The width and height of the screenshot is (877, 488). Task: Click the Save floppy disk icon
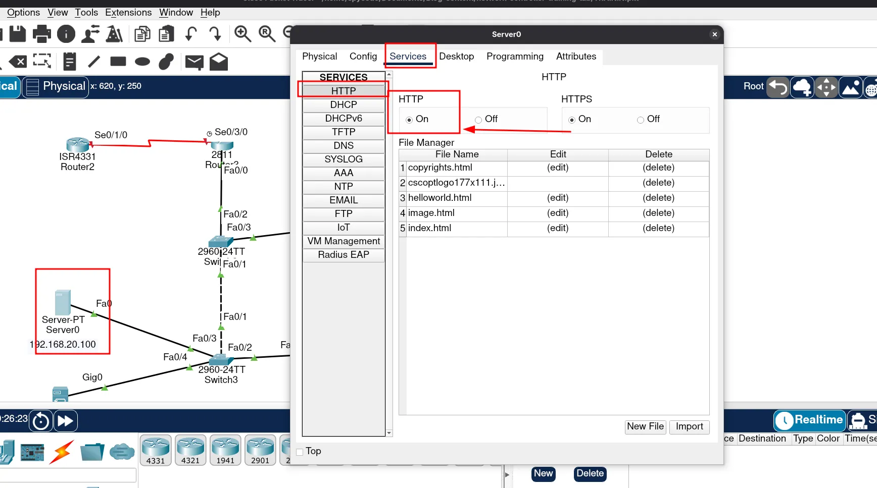pyautogui.click(x=18, y=34)
